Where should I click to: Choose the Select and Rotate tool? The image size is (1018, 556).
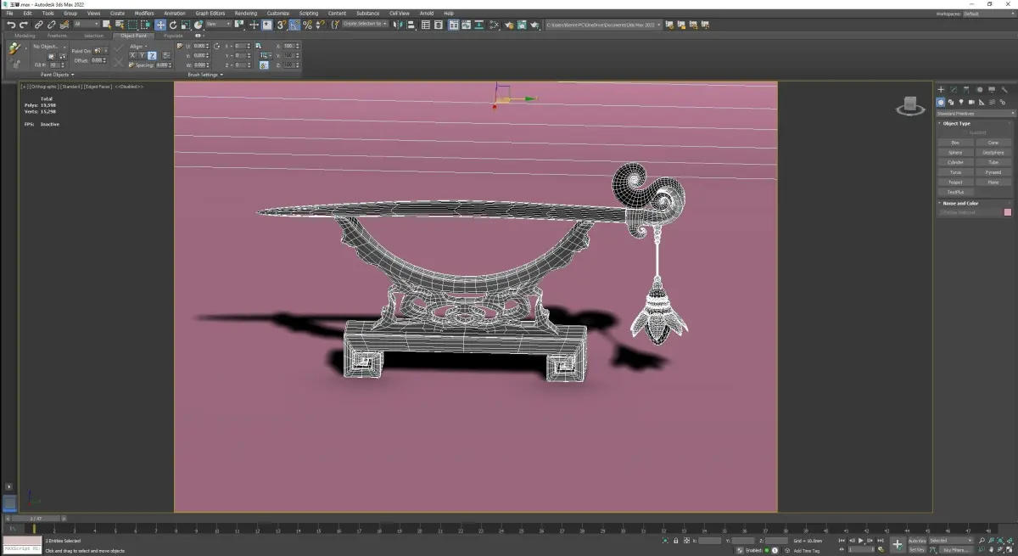point(173,25)
